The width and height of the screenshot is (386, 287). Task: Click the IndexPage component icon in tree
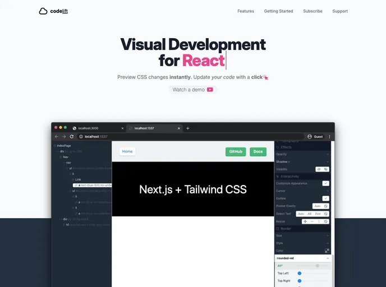pos(54,146)
